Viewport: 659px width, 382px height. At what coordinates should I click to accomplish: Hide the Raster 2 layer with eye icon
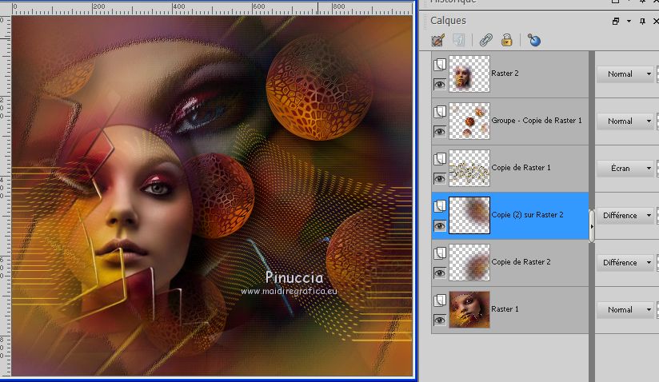coord(439,84)
